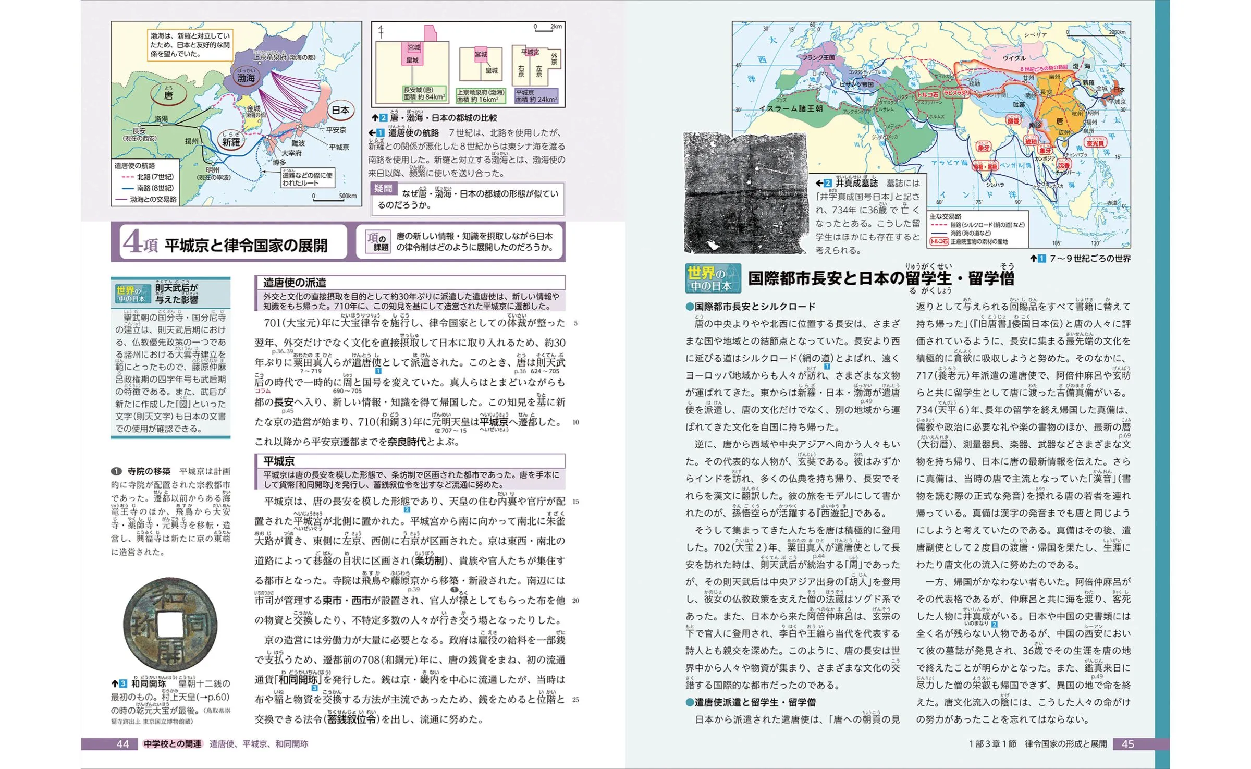1251x769 pixels.
Task: Click the 井真成墓誌 tombstone rubbing image
Action: (x=745, y=192)
